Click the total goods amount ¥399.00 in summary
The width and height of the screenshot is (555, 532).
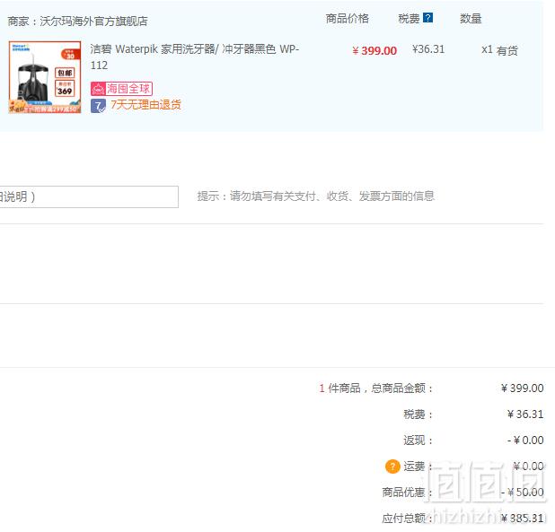pos(522,388)
